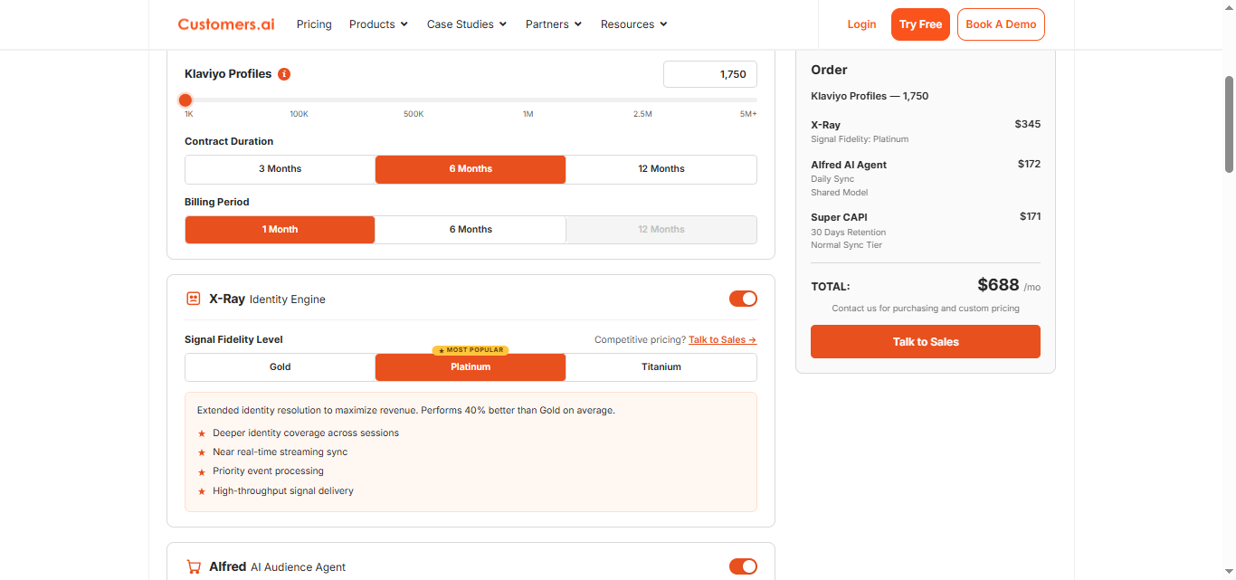1236x580 pixels.
Task: Select Platinum signal fidelity level
Action: (471, 367)
